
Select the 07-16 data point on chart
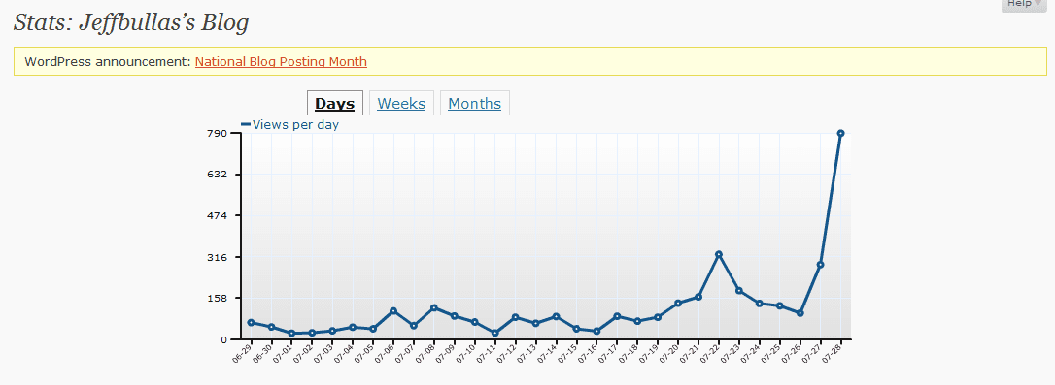(x=596, y=332)
